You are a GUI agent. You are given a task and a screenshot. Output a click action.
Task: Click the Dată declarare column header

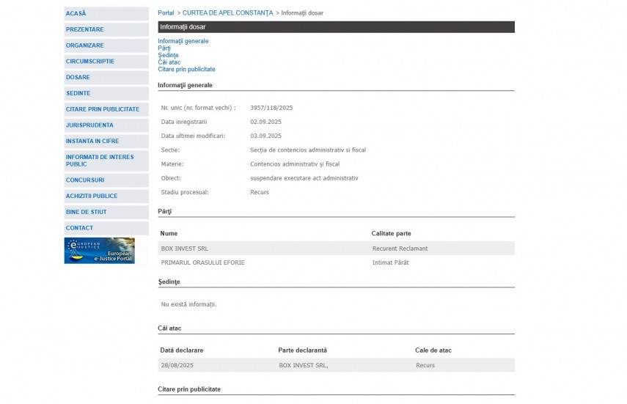182,350
